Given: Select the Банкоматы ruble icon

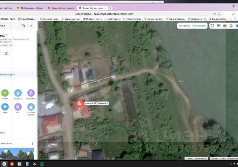Looking at the screenshot, I should click(x=31, y=93).
